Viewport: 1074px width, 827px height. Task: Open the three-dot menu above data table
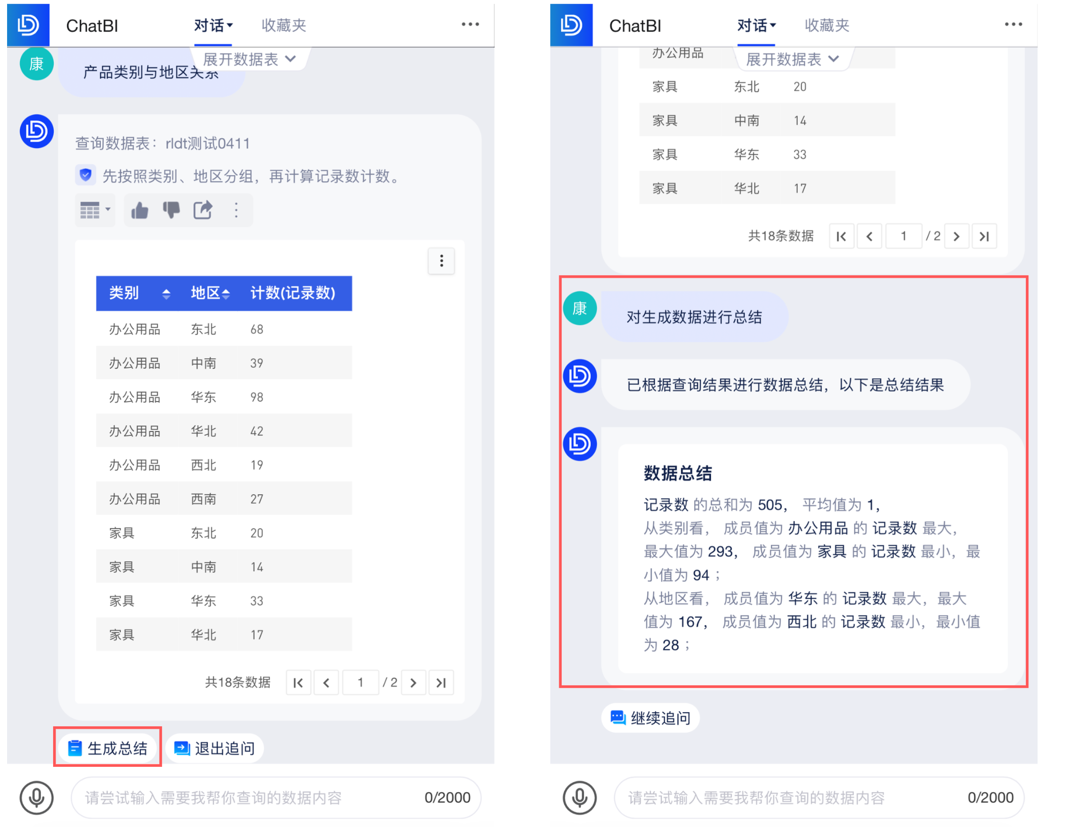441,261
